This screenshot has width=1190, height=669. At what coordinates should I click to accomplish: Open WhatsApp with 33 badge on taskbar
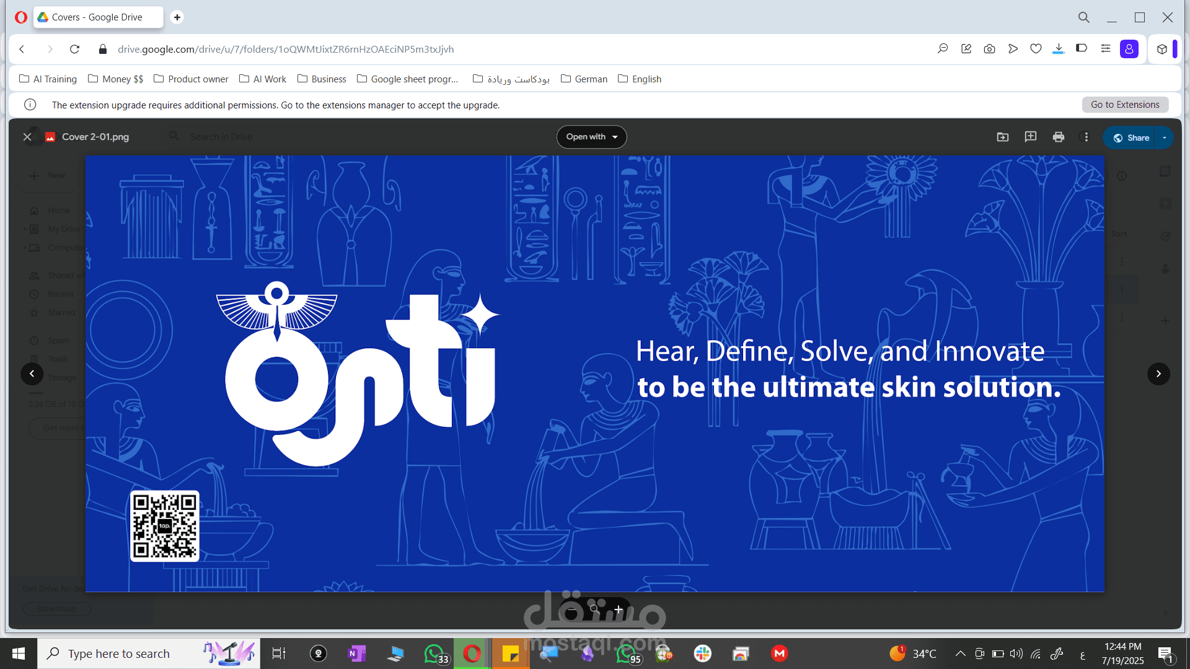[x=436, y=654]
